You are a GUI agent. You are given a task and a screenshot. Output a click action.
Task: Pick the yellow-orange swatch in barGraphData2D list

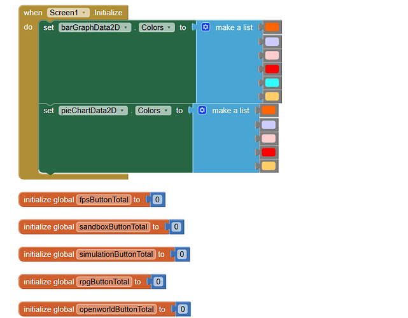272,97
